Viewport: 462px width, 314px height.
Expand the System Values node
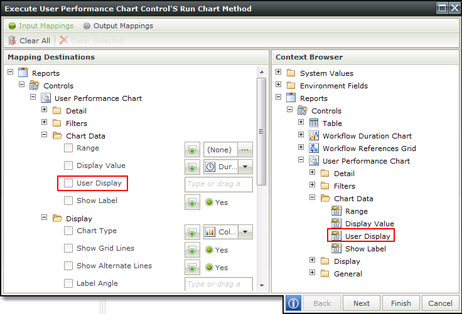click(279, 72)
